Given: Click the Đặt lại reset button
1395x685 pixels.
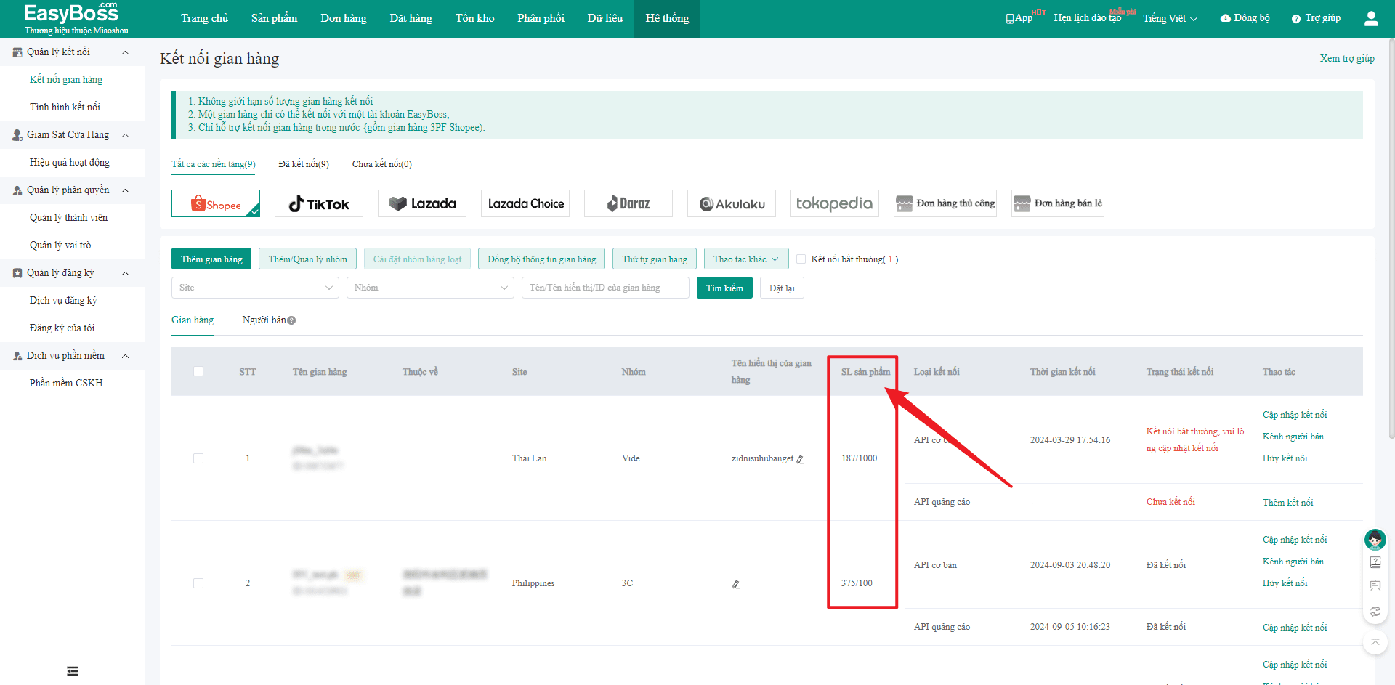Looking at the screenshot, I should (x=782, y=288).
